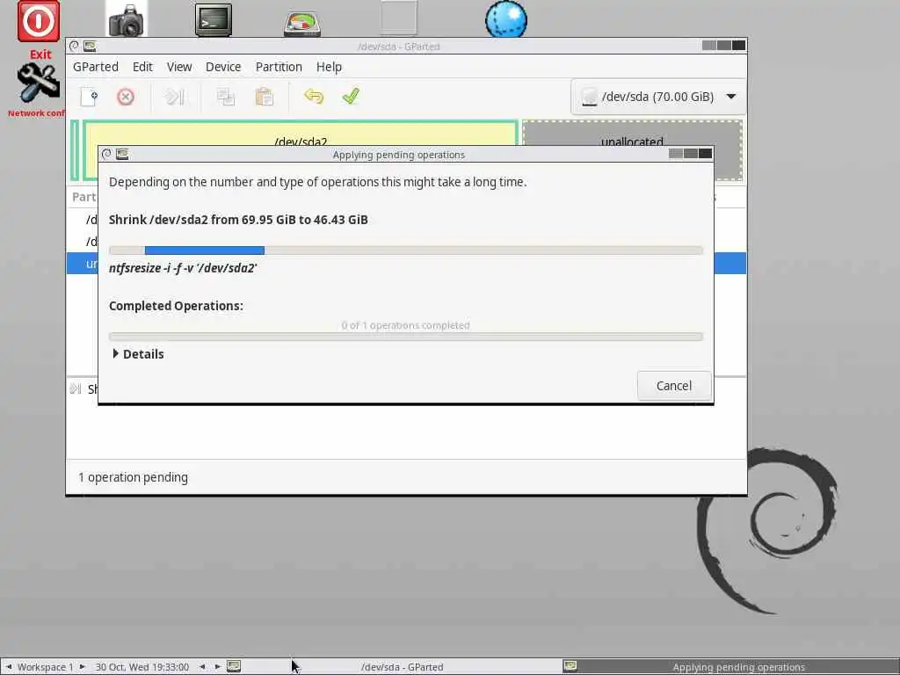Click the New partition toolbar icon

pos(89,97)
